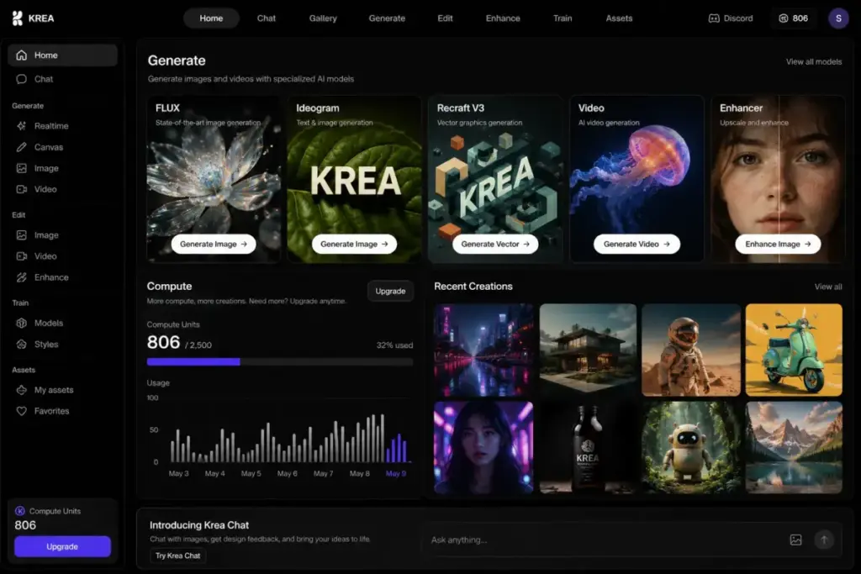861x574 pixels.
Task: Switch to the Home top tab
Action: 211,18
